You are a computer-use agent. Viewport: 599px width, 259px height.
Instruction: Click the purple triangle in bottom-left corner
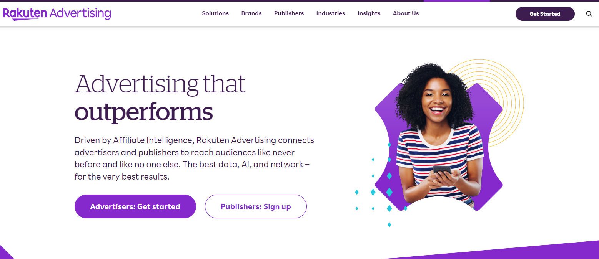click(x=7, y=252)
